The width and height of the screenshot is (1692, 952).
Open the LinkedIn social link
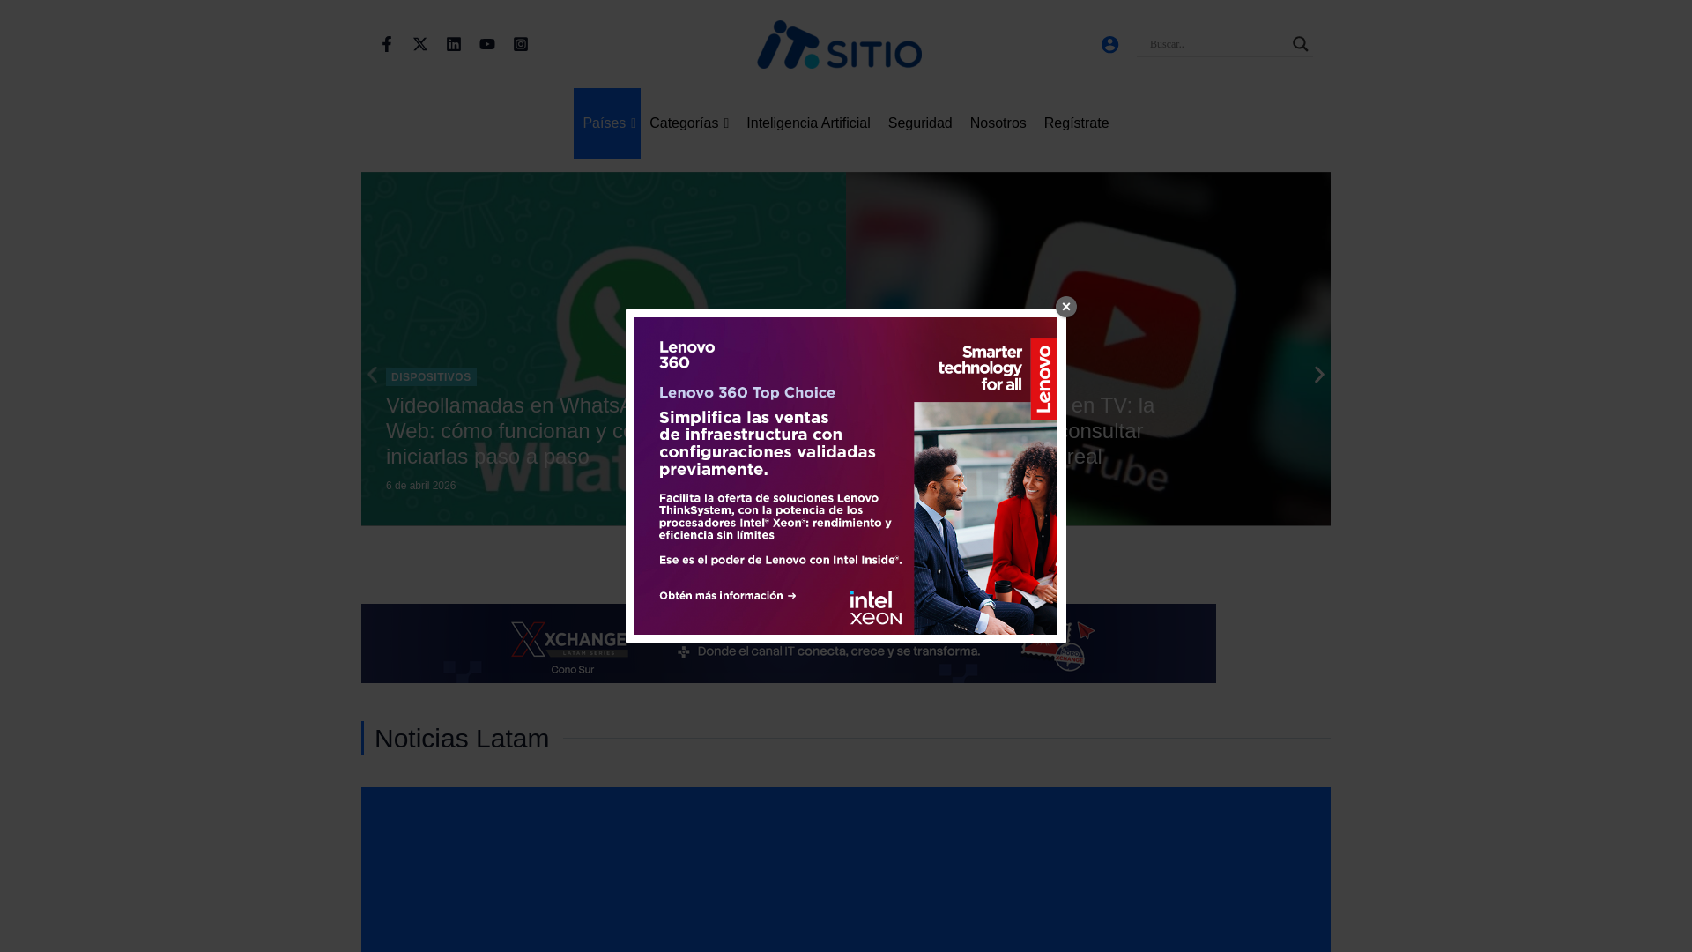(x=454, y=44)
